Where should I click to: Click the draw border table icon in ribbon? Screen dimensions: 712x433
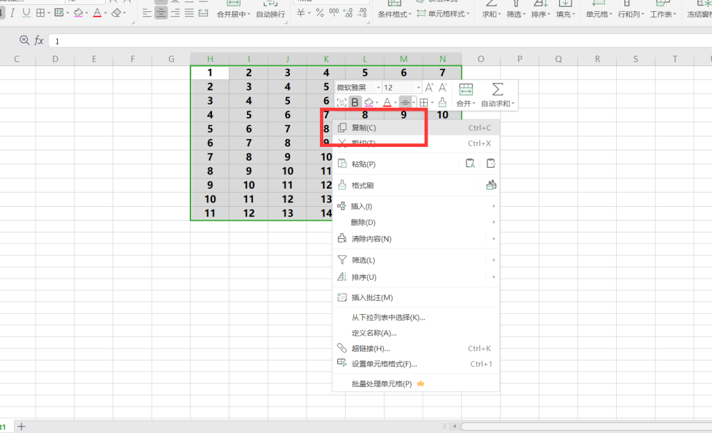(x=59, y=13)
